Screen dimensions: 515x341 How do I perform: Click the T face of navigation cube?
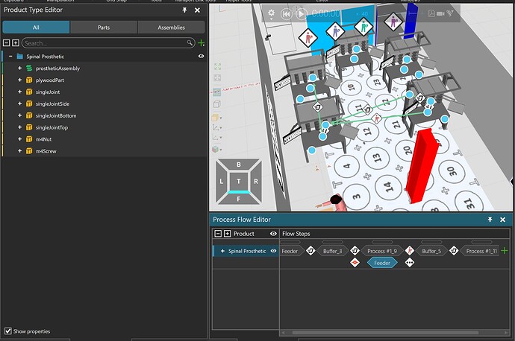pos(238,181)
